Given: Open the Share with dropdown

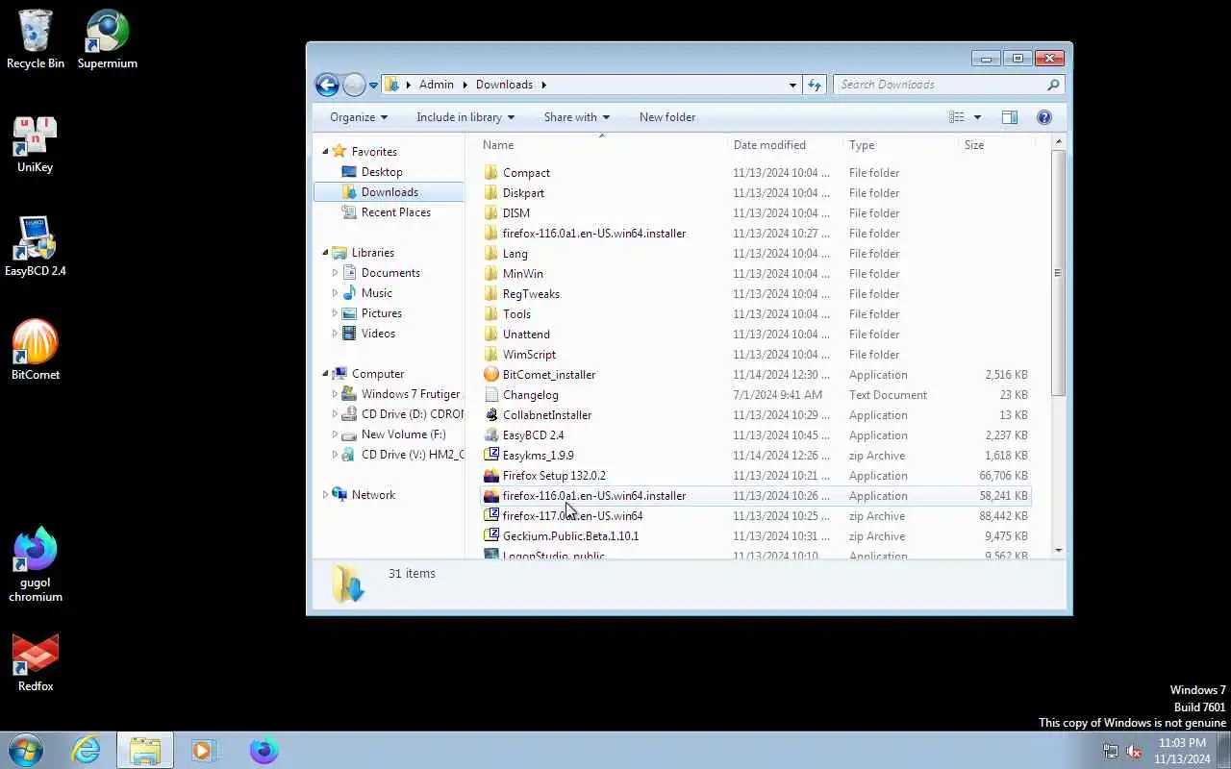Looking at the screenshot, I should (x=577, y=117).
